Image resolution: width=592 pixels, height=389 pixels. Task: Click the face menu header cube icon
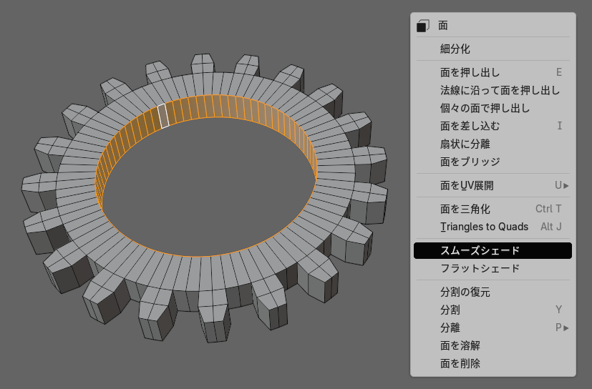[423, 26]
